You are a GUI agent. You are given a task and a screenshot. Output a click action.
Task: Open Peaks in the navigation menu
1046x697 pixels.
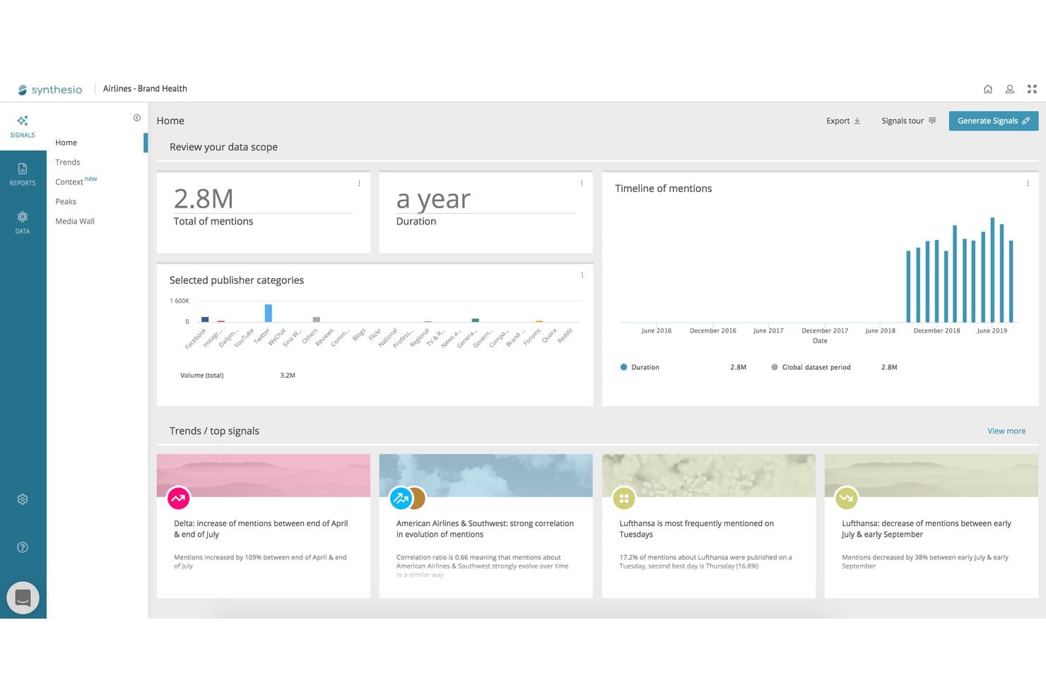point(66,202)
